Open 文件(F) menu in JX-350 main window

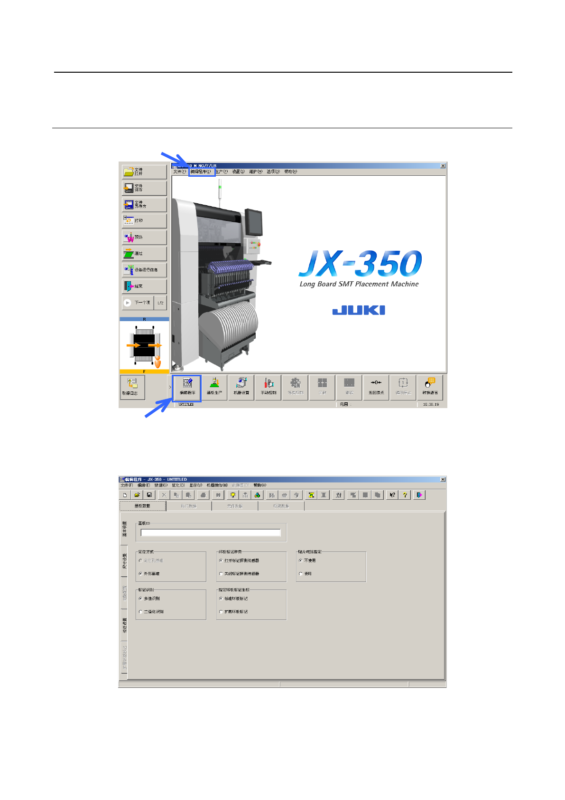point(179,171)
